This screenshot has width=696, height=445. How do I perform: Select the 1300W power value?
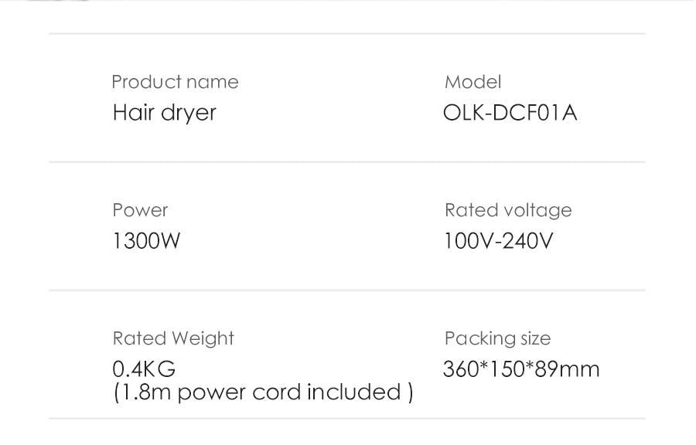146,241
